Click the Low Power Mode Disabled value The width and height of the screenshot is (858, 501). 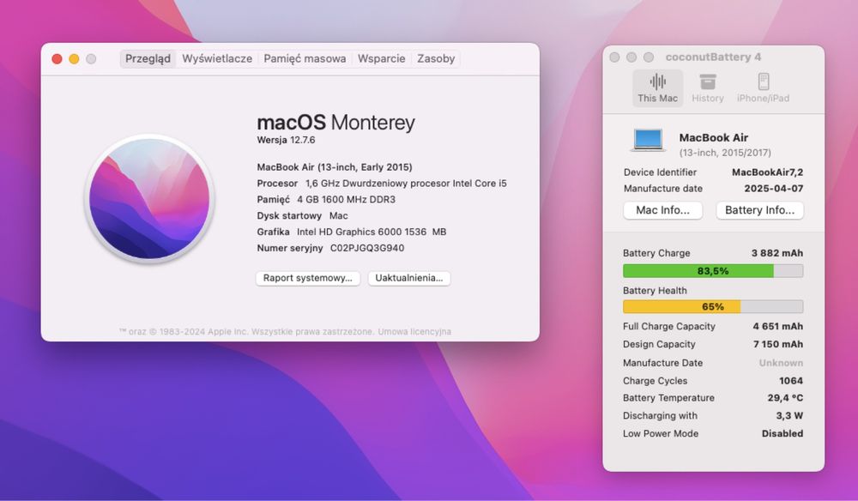point(782,433)
